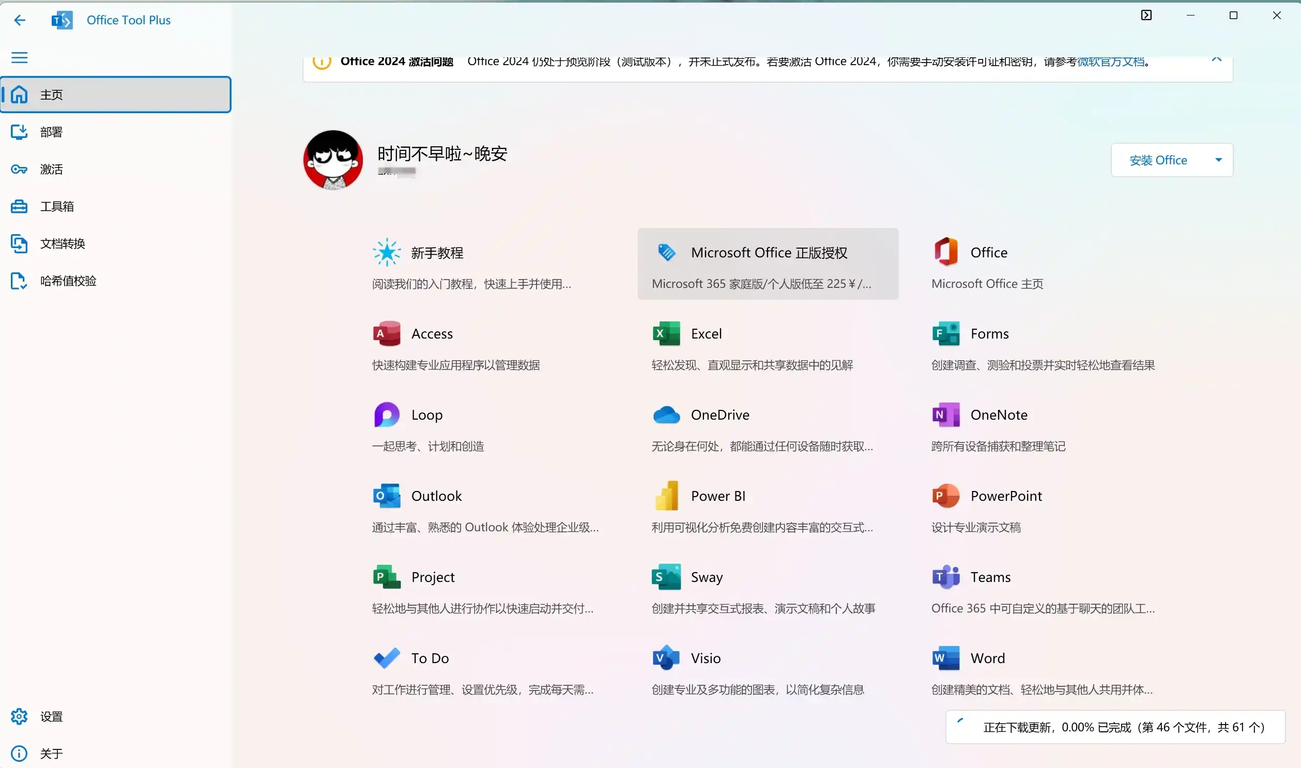Expand the 安装 Office dropdown arrow

tap(1219, 160)
